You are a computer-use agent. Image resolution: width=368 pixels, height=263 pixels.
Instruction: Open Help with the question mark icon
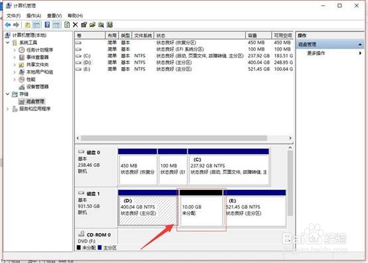47,25
